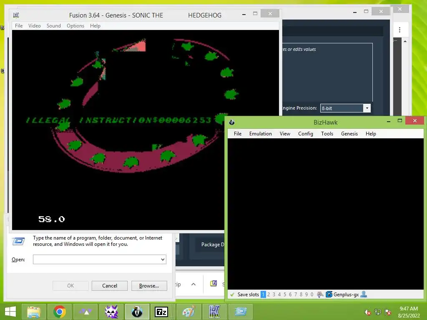Click the 'Genplus-gx' core name text
Viewport: 427px width, 320px height.
[346, 295]
